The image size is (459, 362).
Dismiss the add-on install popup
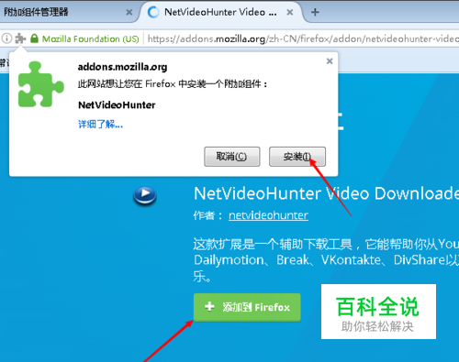pos(330,61)
